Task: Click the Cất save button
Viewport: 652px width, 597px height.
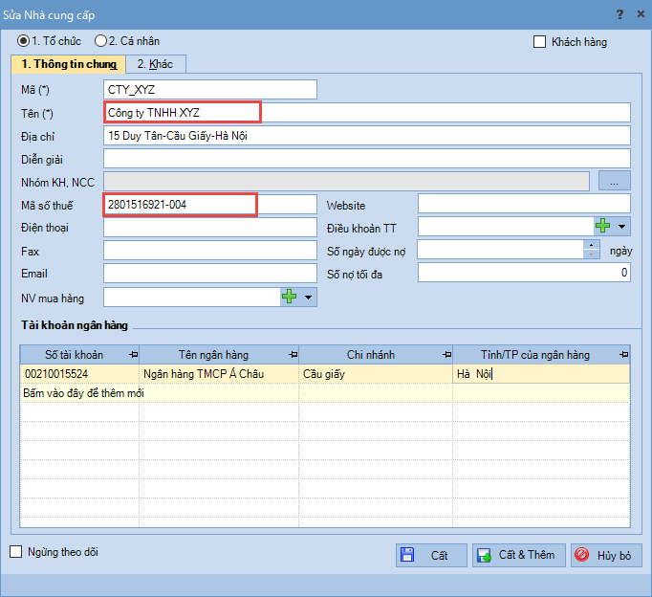Action: coord(431,555)
